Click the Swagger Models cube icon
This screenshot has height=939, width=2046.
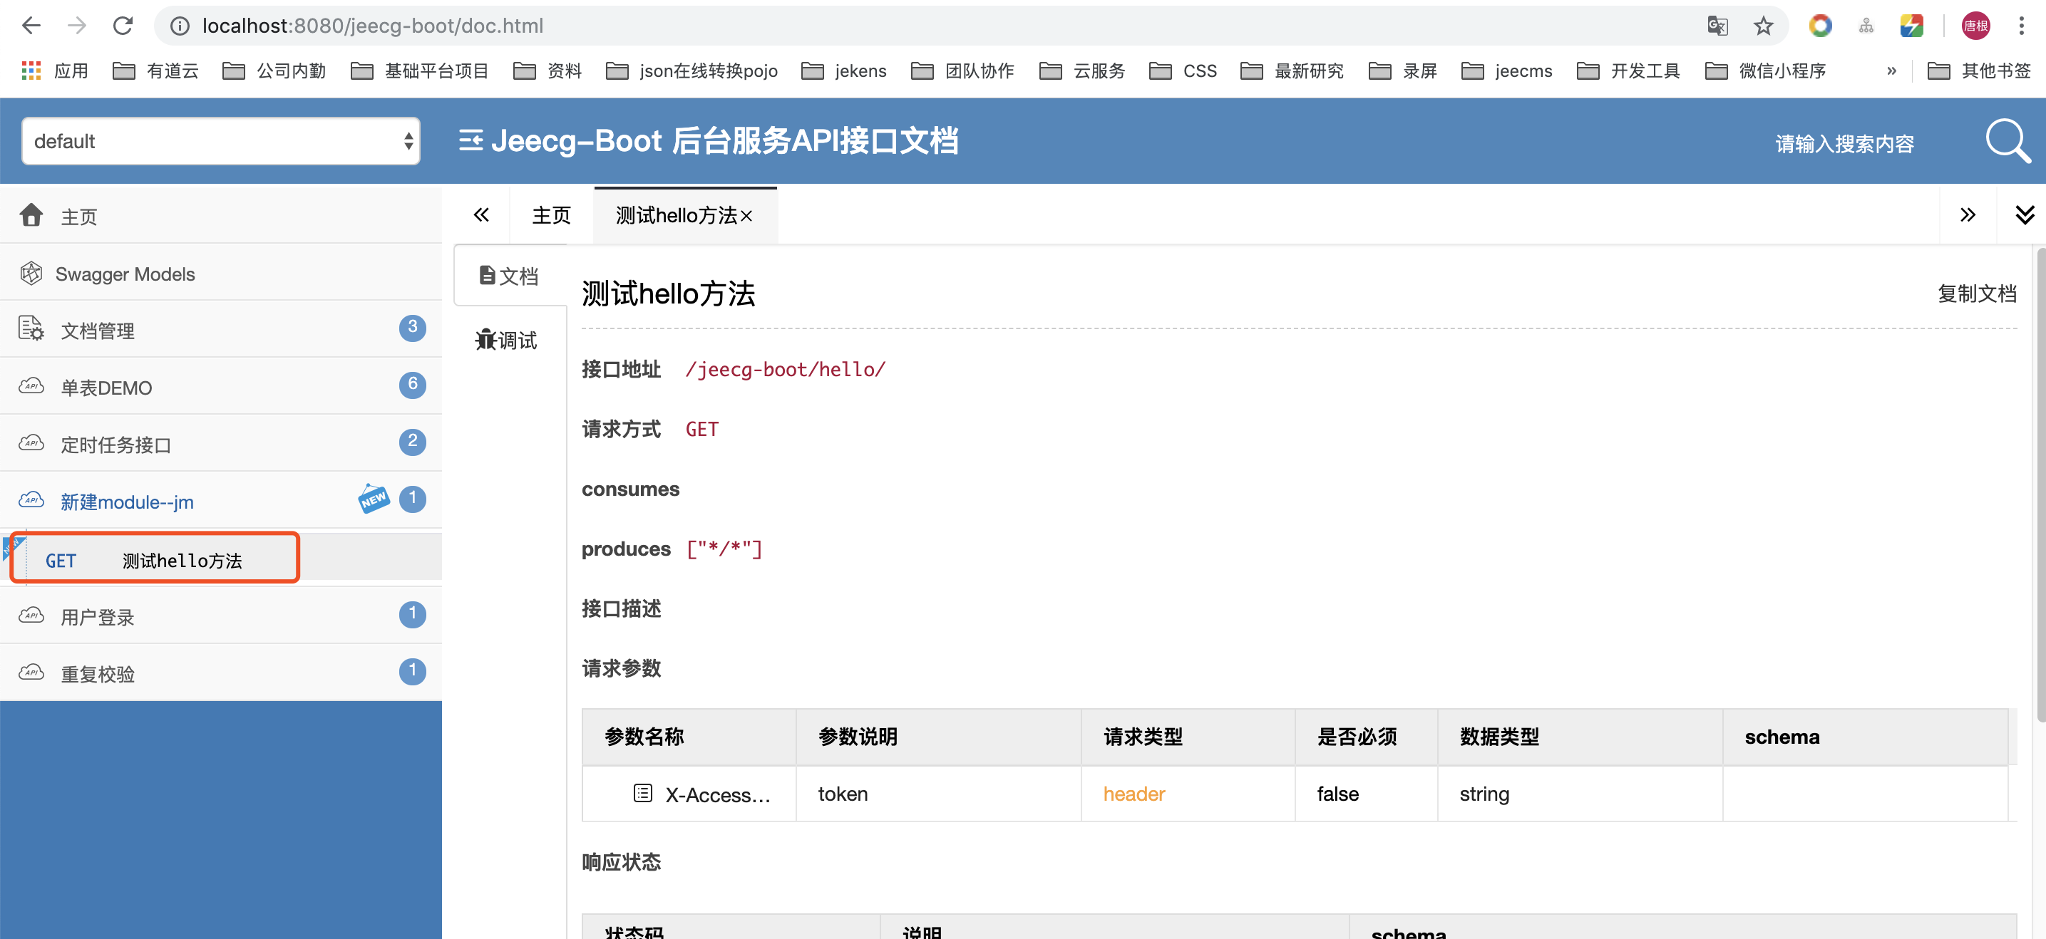[x=31, y=273]
